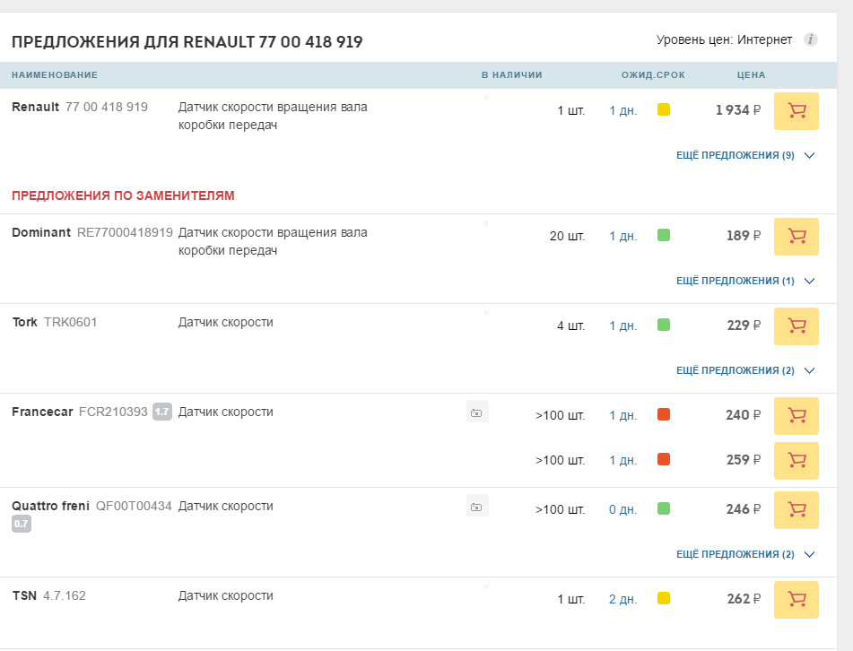853x651 pixels.
Task: Add Quattro freni QF00T00434 to cart
Action: 796,510
